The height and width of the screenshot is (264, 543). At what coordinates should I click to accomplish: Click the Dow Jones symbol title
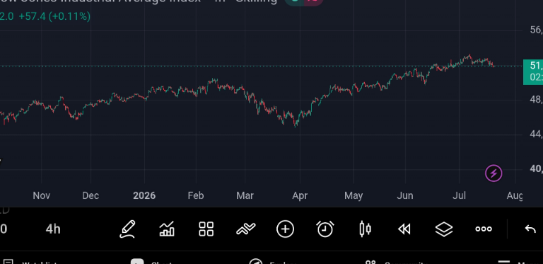point(139,1)
